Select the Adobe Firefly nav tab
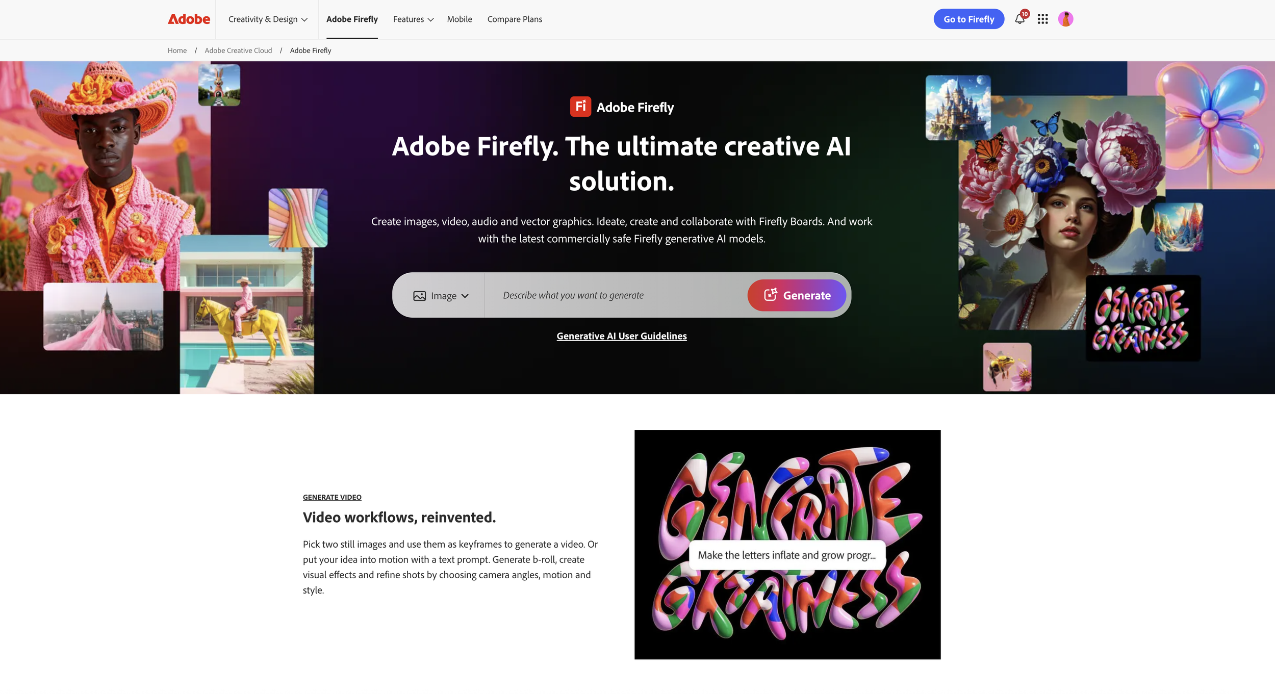The image size is (1275, 694). tap(352, 19)
